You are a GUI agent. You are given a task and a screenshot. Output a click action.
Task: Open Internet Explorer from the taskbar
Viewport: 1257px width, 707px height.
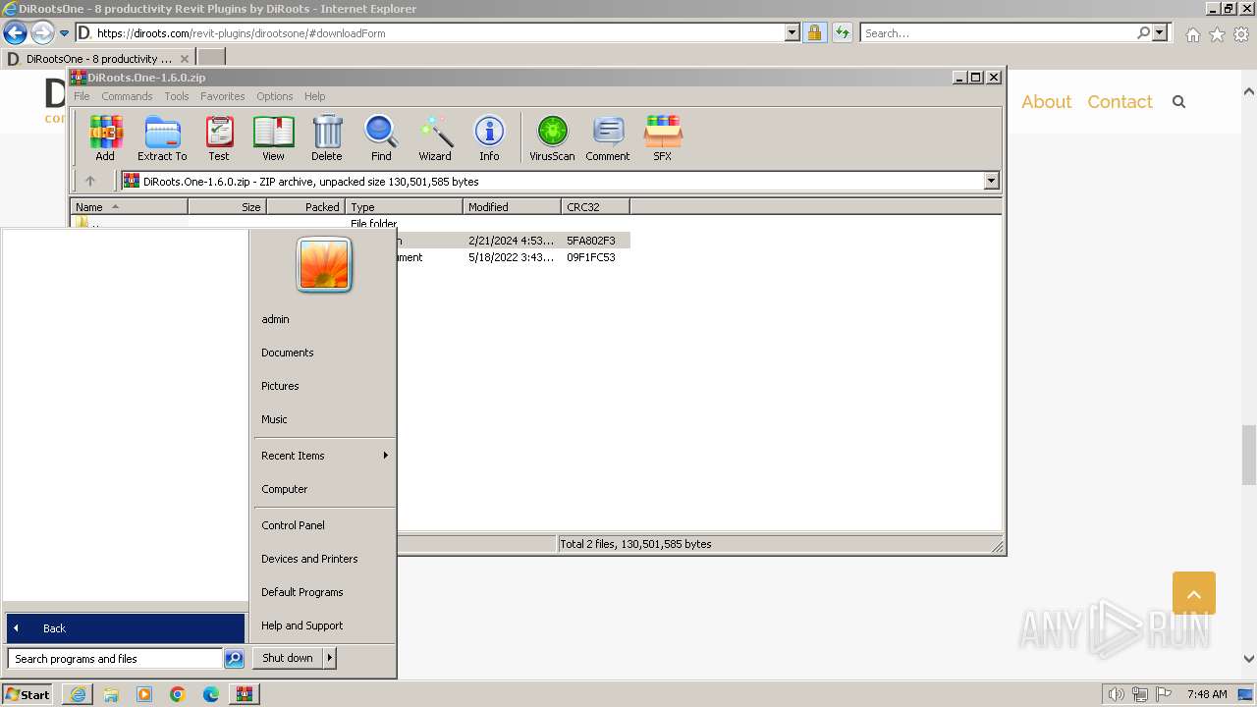(x=78, y=694)
